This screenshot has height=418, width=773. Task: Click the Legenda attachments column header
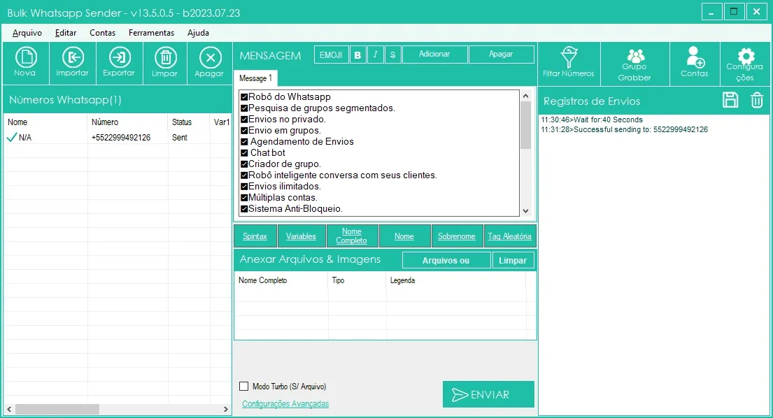(x=456, y=280)
